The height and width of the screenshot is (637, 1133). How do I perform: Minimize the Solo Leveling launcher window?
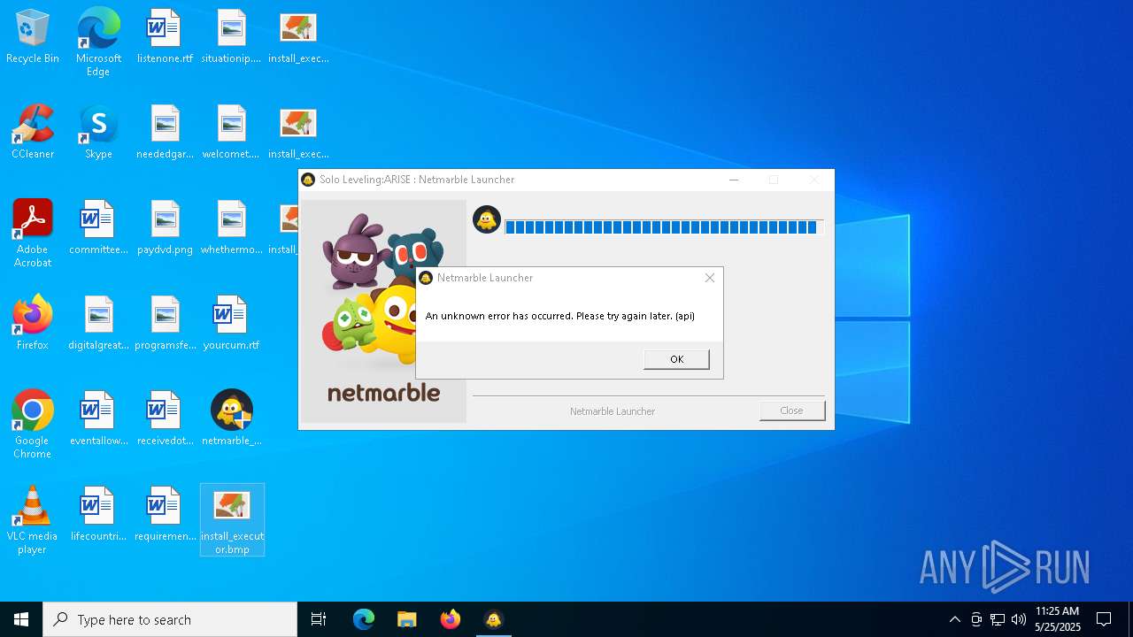[734, 180]
